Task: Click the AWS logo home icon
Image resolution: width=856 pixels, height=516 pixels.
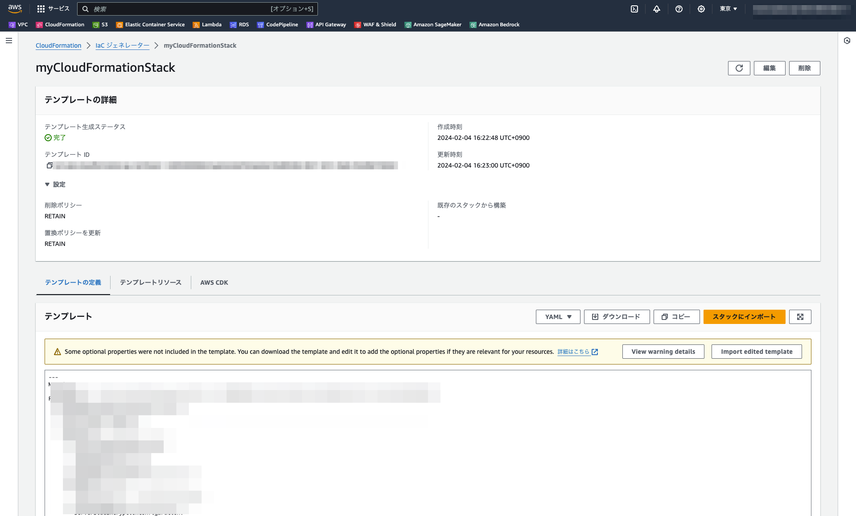Action: click(x=15, y=8)
